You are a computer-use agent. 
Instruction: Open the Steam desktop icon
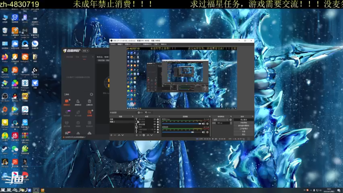[x=5, y=150]
